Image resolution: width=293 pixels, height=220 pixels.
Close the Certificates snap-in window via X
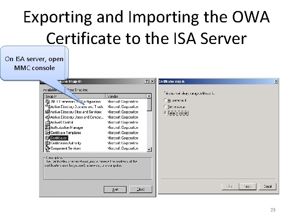[276, 81]
